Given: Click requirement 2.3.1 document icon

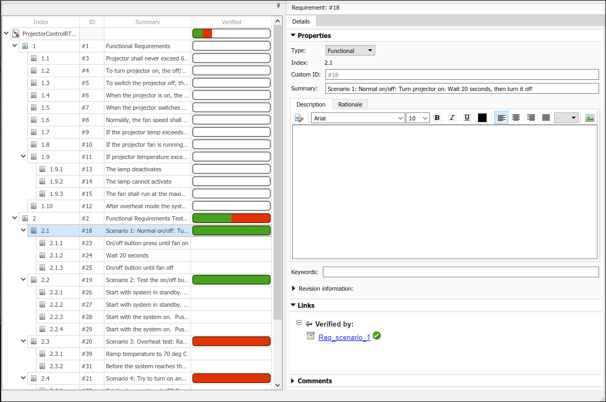Looking at the screenshot, I should pos(42,354).
